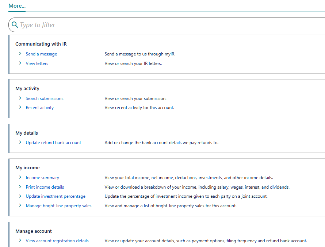Click the Communicating with IR section heading

tap(41, 44)
